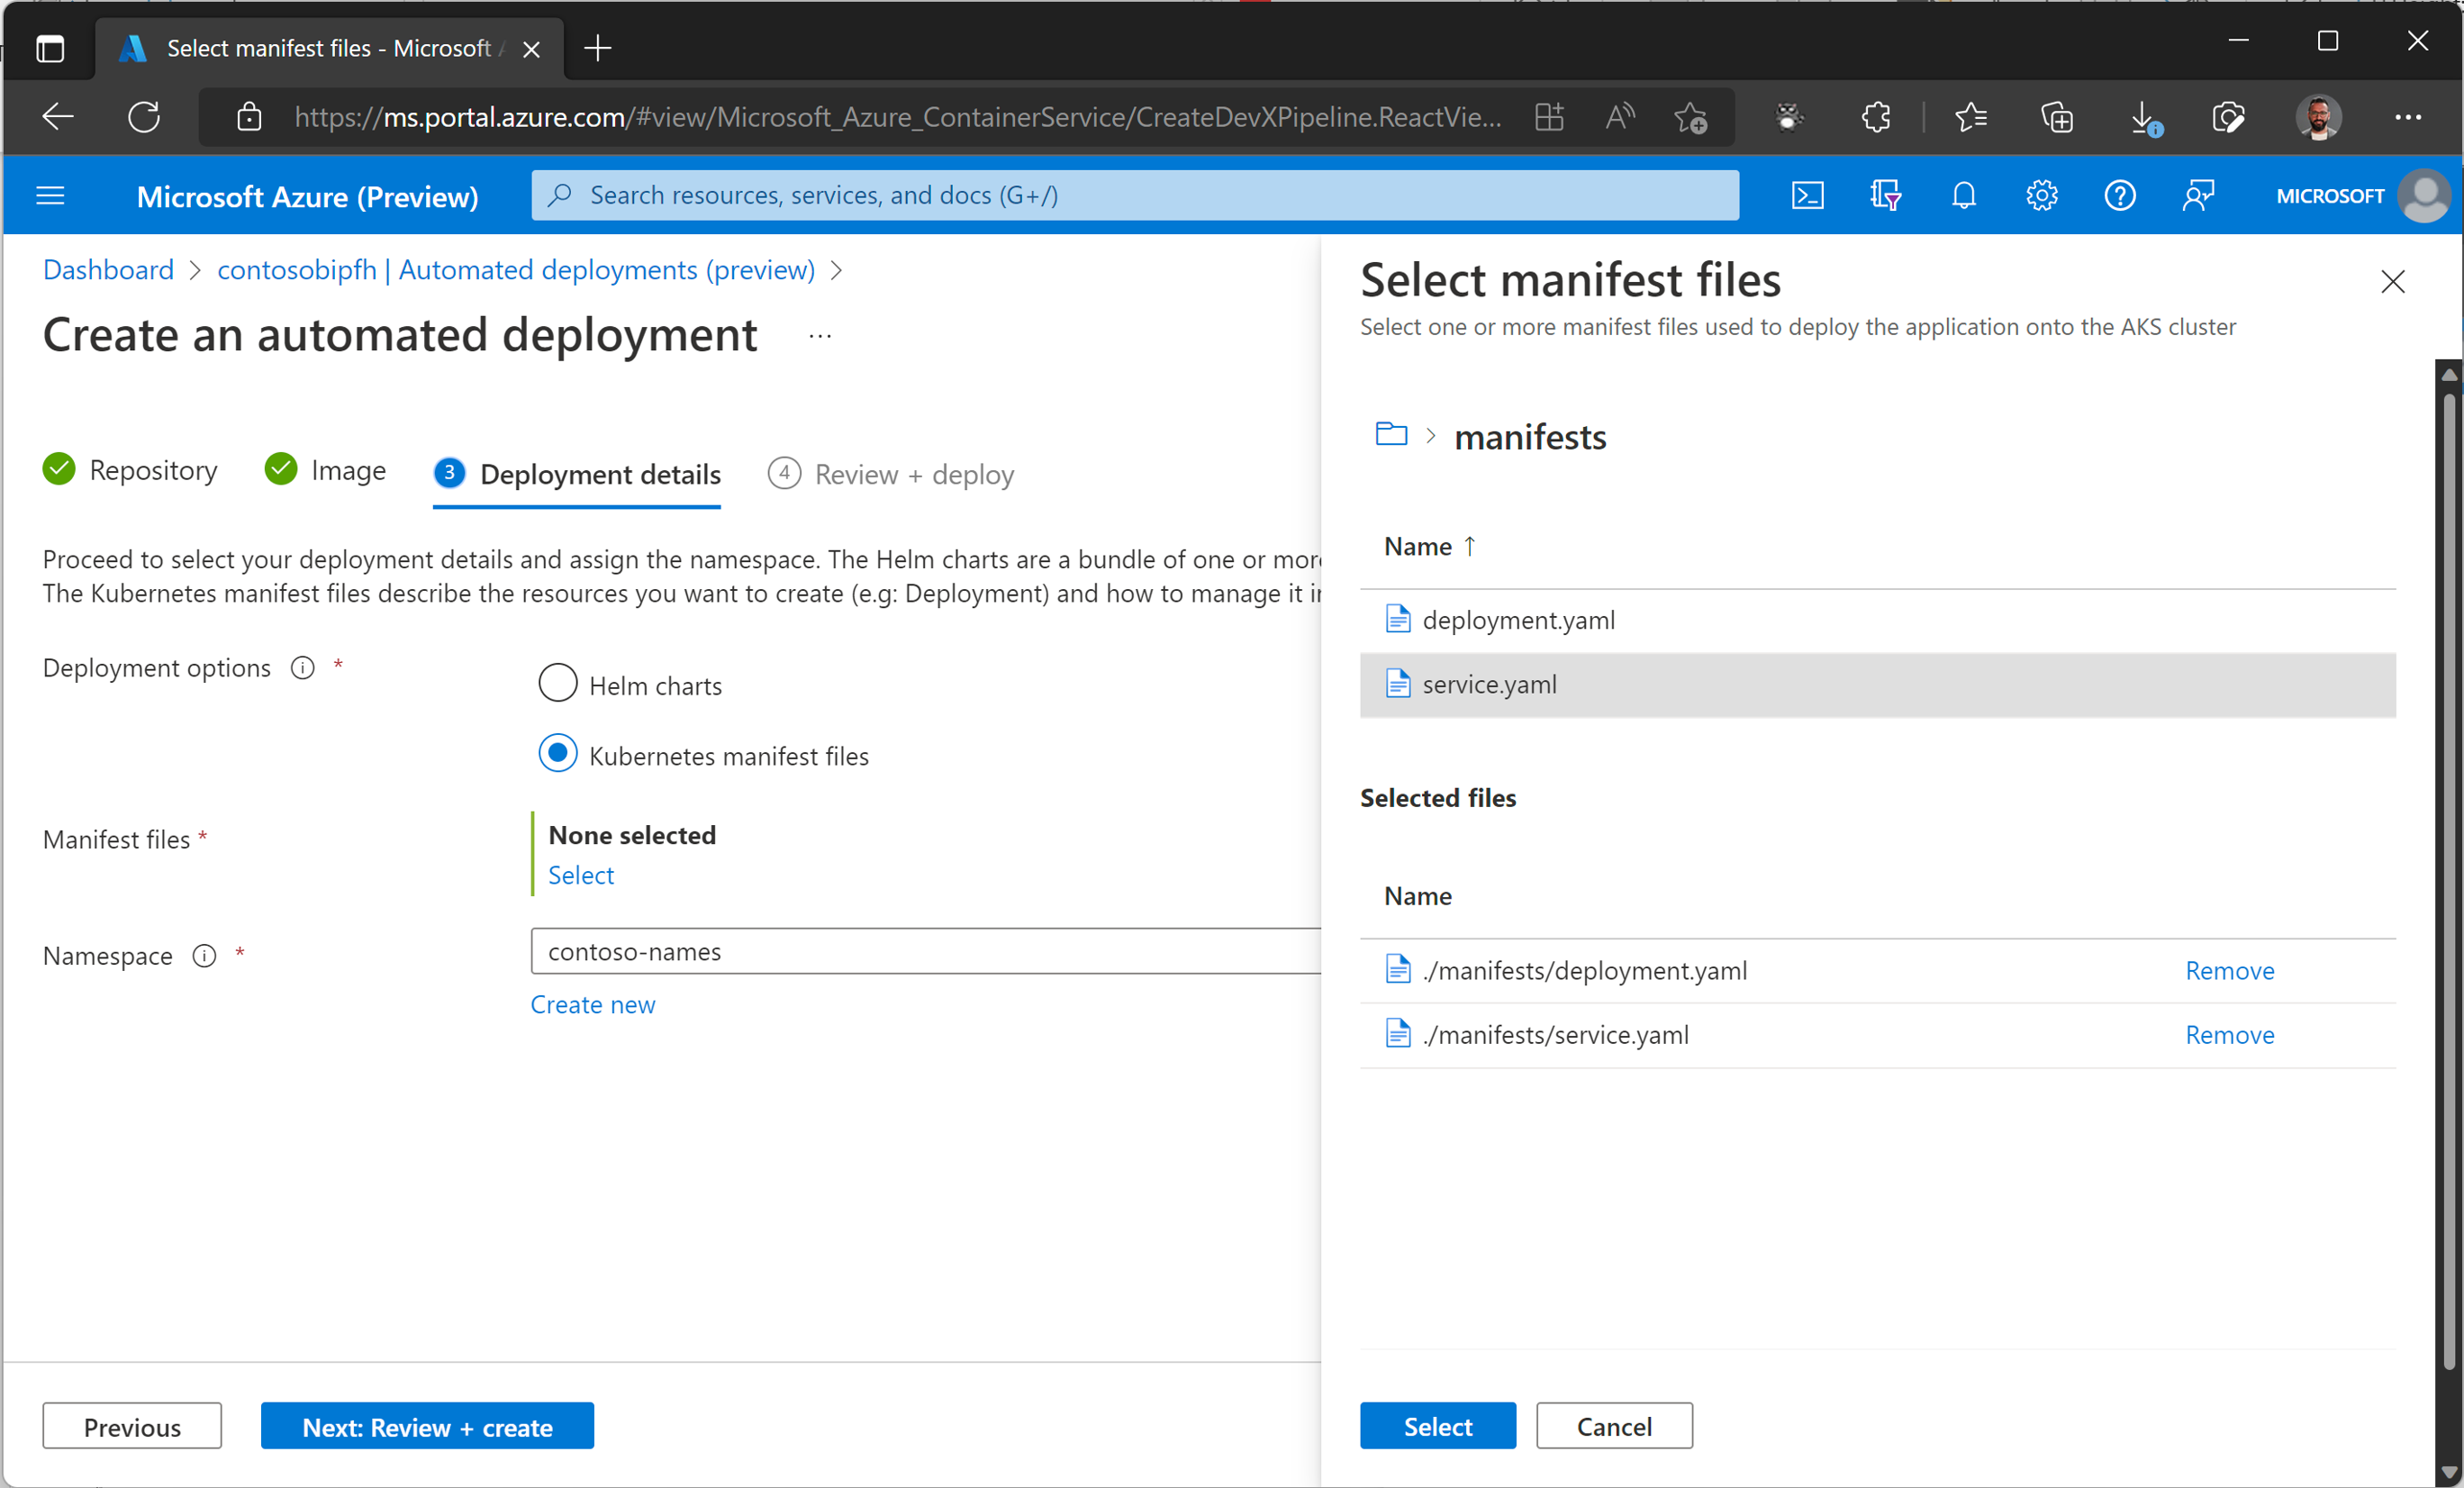Open browser collections icon
2464x1488 pixels.
(2057, 117)
